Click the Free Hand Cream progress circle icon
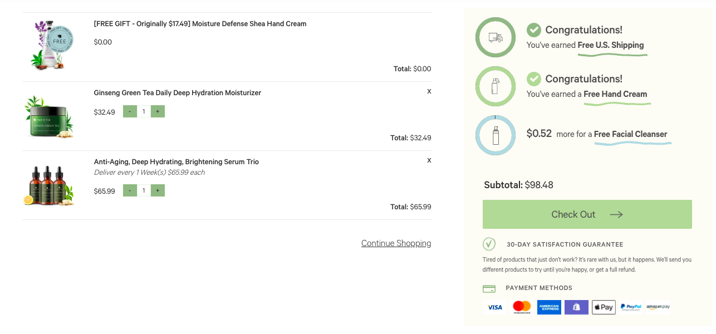716x334 pixels. tap(496, 86)
